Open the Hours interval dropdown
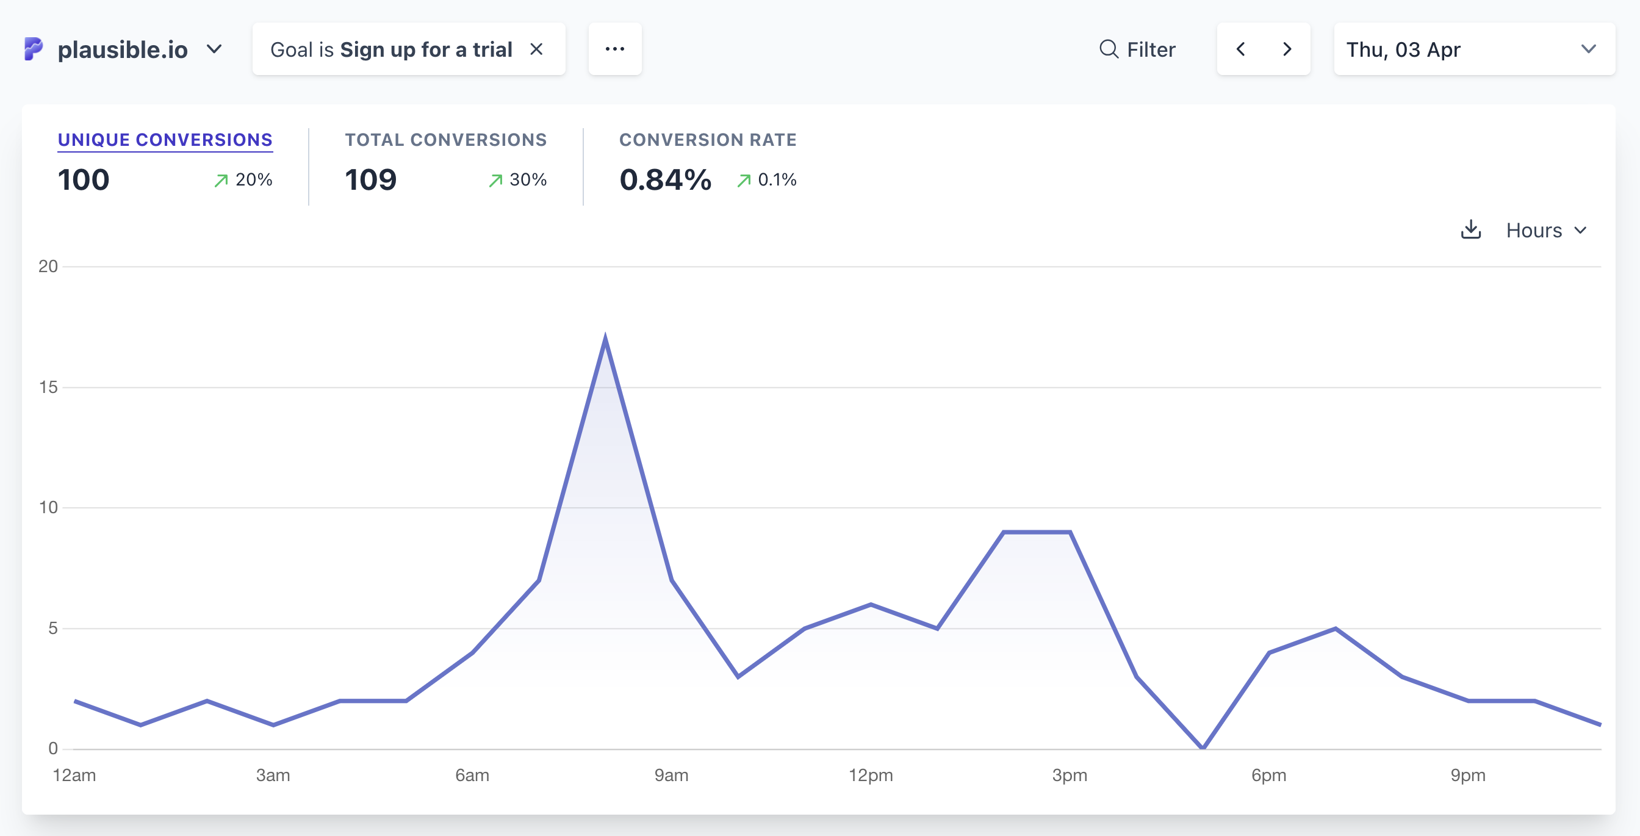 point(1546,230)
